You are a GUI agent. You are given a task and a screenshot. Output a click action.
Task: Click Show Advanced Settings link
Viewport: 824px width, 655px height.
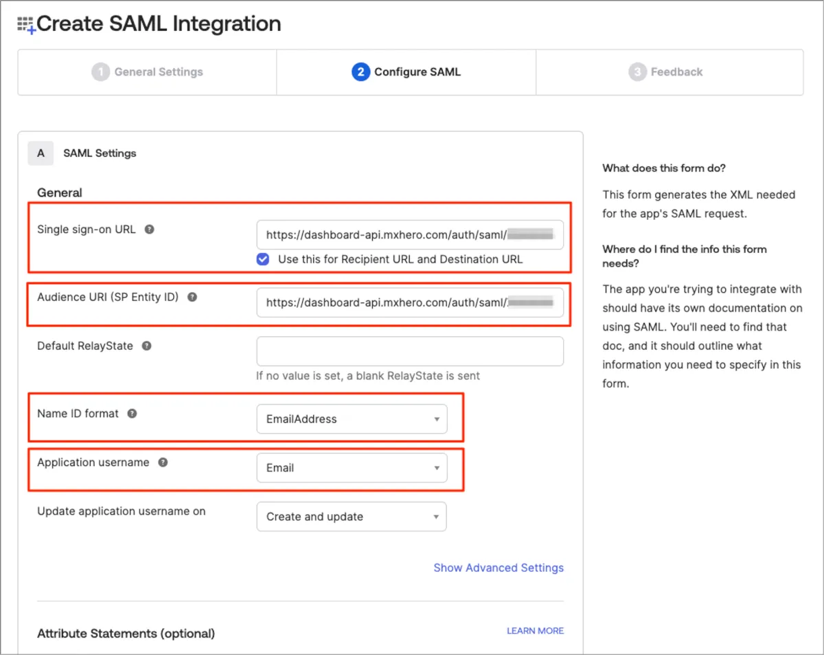pyautogui.click(x=499, y=568)
